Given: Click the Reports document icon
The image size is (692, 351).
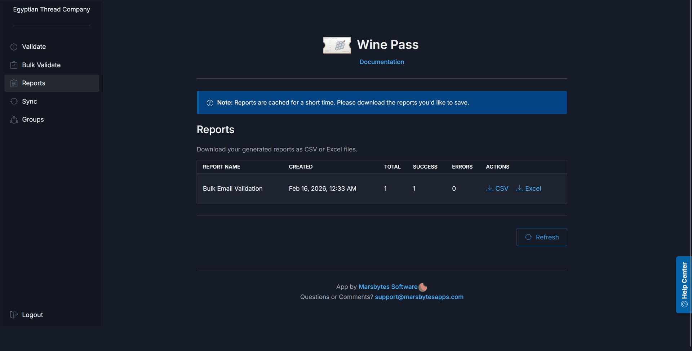Looking at the screenshot, I should pyautogui.click(x=14, y=83).
